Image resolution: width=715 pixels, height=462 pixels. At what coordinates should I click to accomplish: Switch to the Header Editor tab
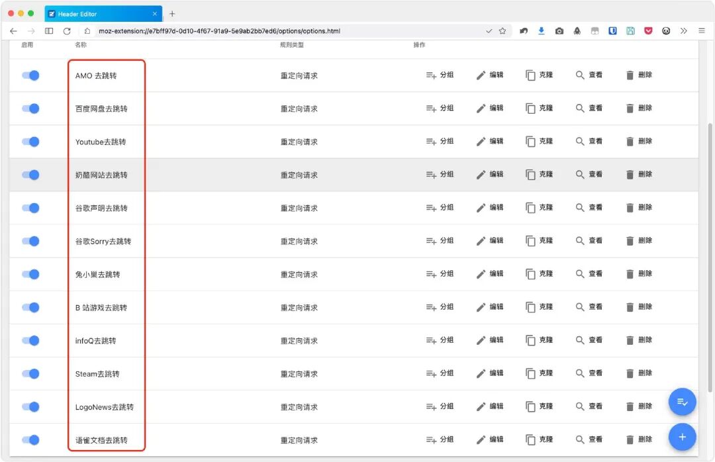(x=103, y=14)
